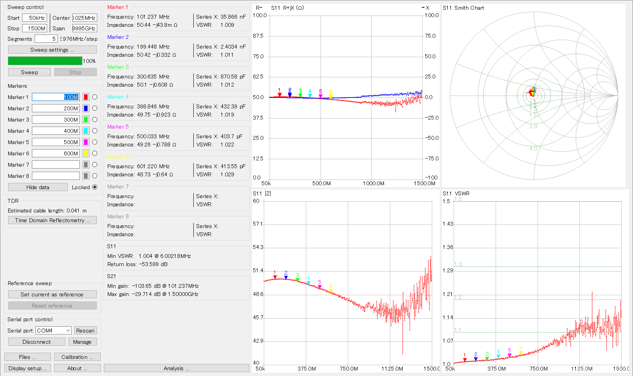Open the Marker 8 gray color swatch
The width and height of the screenshot is (633, 376).
(86, 176)
